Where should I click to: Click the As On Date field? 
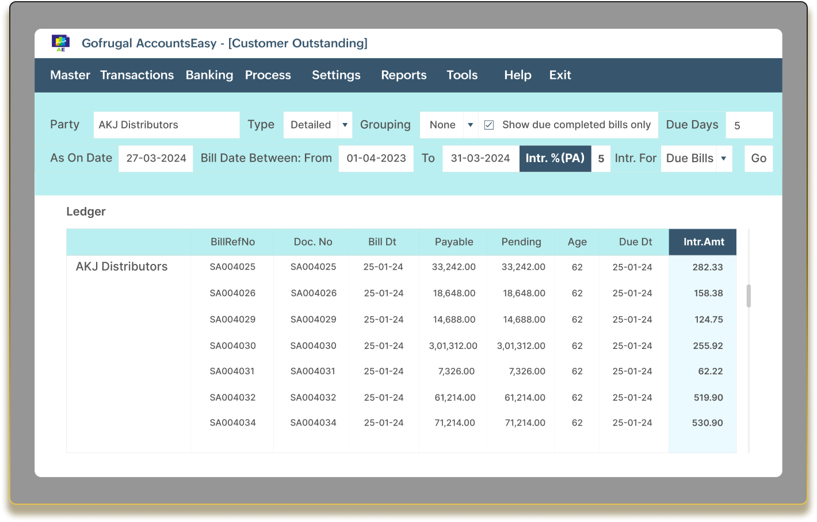click(x=155, y=158)
